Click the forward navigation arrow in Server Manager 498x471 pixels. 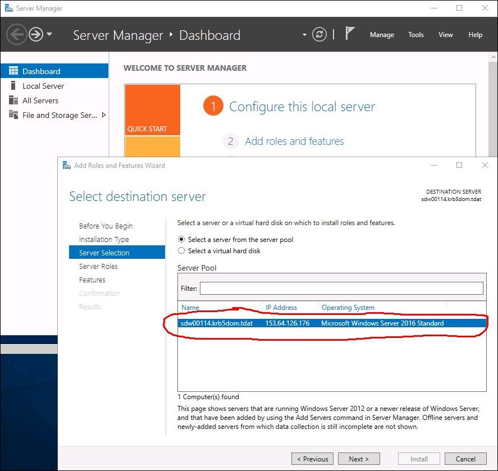[x=36, y=34]
